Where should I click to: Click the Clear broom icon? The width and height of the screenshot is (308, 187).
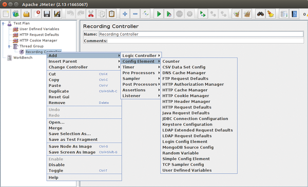coord(237,14)
